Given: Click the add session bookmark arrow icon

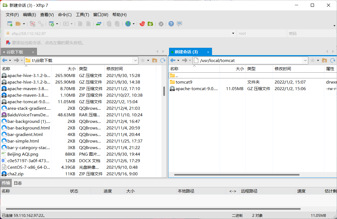Looking at the screenshot, I should pos(8,43).
